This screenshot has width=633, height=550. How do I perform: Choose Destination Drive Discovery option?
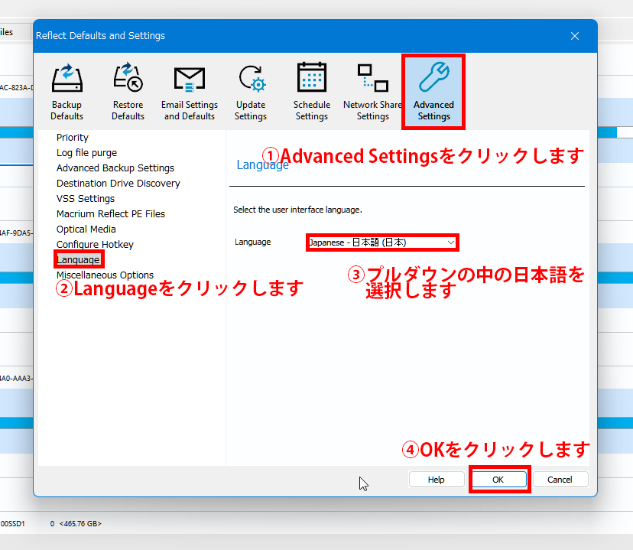118,184
